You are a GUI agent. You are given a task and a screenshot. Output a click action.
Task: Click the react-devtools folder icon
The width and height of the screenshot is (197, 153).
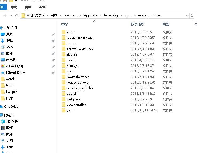[x=64, y=77]
